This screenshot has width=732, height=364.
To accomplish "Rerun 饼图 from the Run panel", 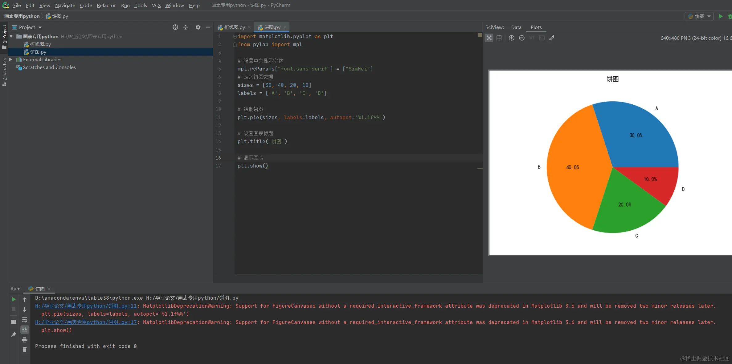I will point(14,299).
